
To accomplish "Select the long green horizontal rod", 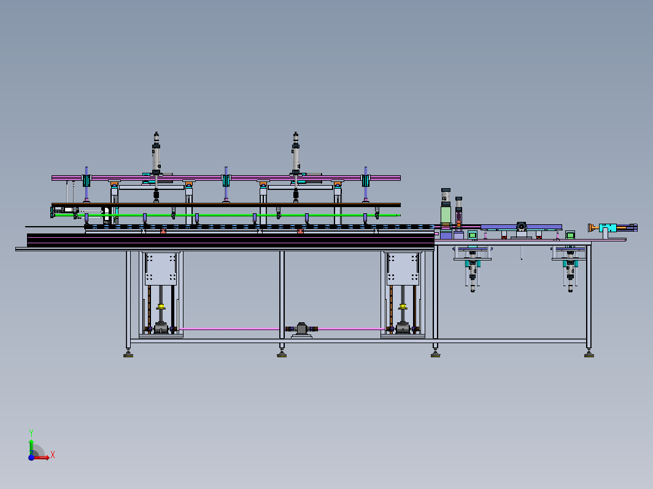I will coord(227,216).
